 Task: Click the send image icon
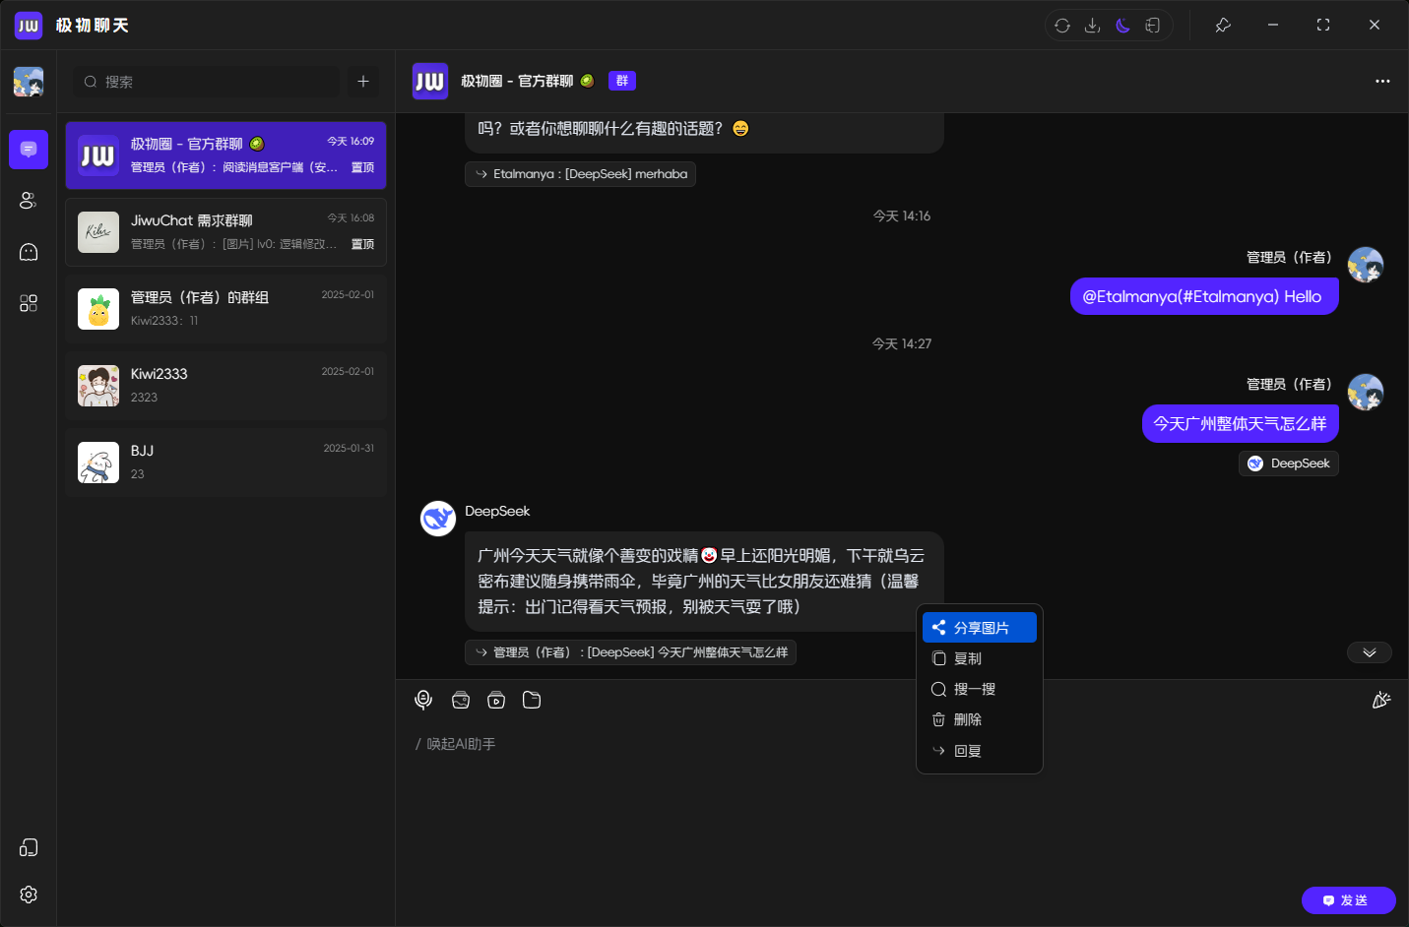click(460, 700)
